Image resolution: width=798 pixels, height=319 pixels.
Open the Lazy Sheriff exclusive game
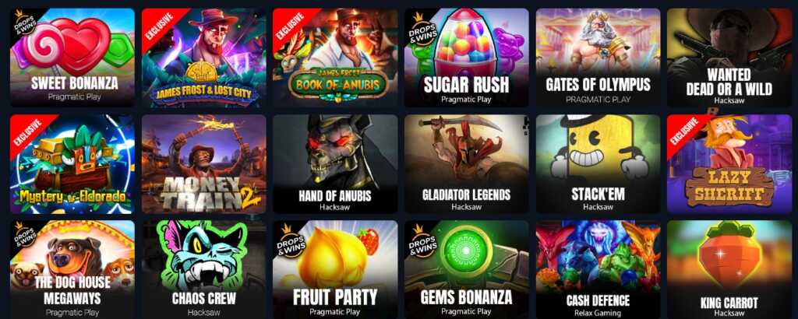[729, 163]
